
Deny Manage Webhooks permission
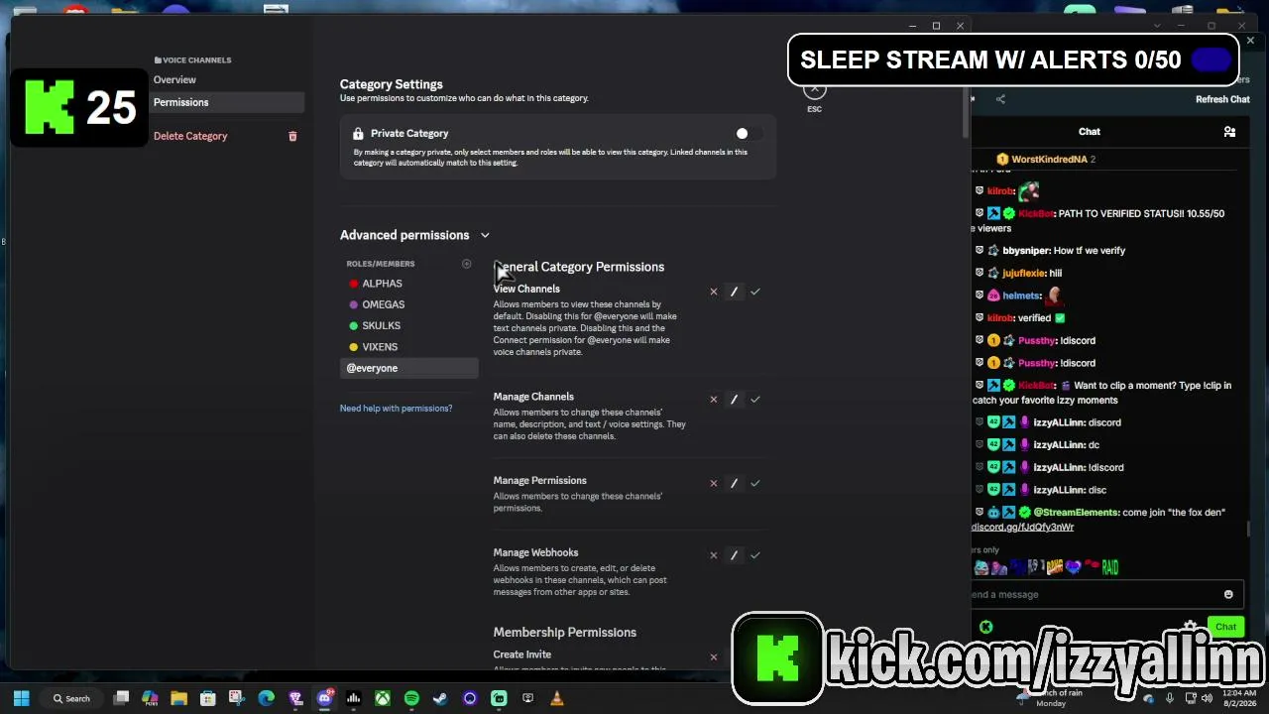coord(713,555)
